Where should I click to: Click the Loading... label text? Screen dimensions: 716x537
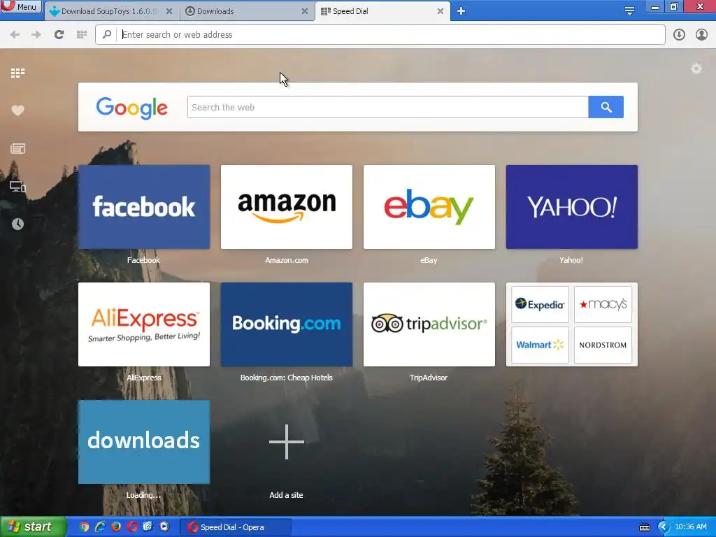[x=143, y=495]
